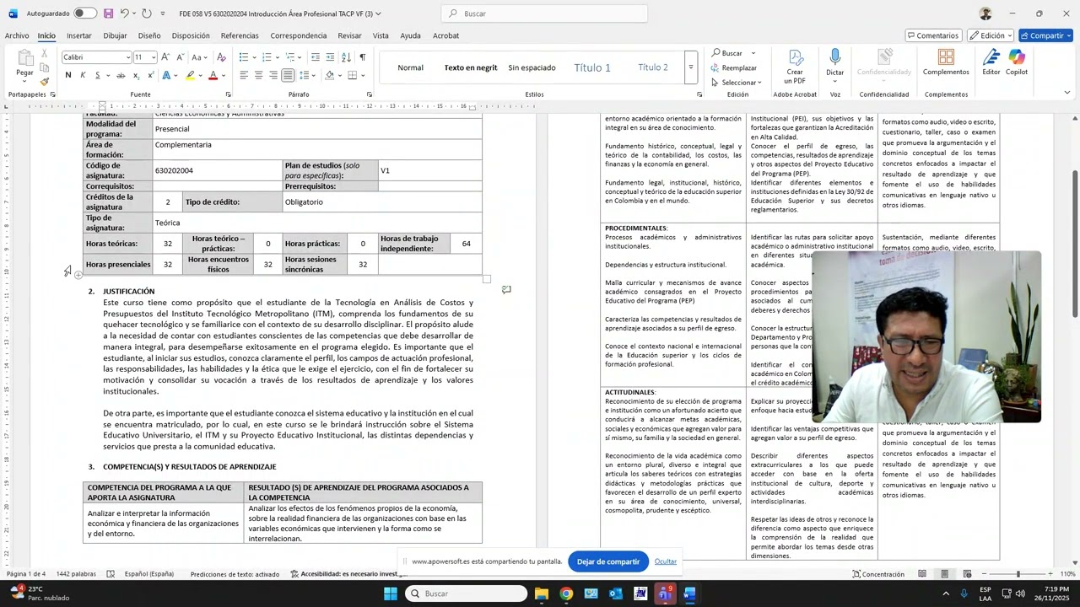The width and height of the screenshot is (1080, 607).
Task: Open the Revisar ribbon tab
Action: pyautogui.click(x=349, y=35)
